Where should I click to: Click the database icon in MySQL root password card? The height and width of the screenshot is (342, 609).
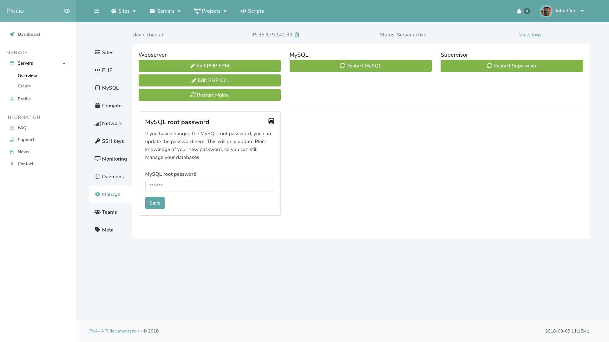(x=271, y=121)
